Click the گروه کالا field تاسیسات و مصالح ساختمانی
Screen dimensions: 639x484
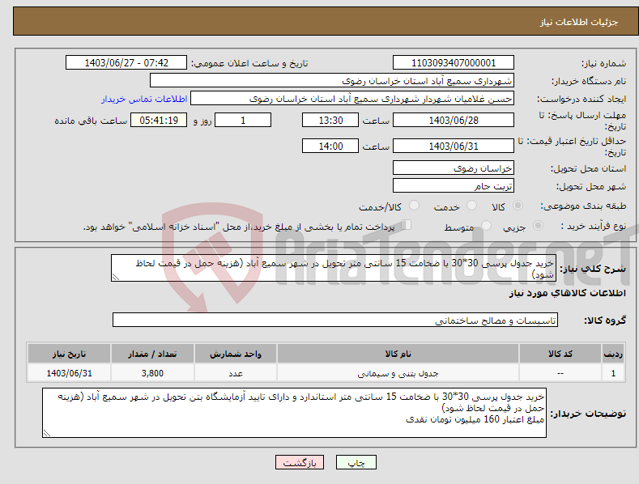pos(335,321)
